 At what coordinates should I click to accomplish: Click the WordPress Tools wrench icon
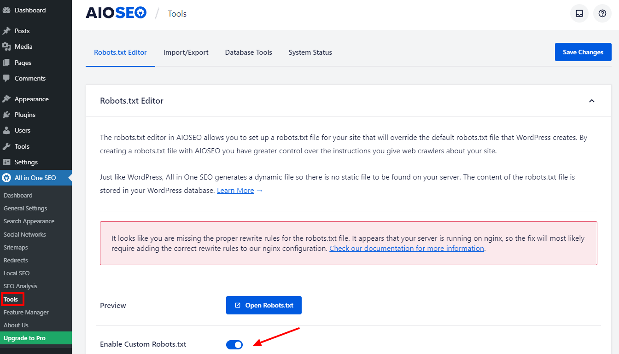tap(6, 146)
